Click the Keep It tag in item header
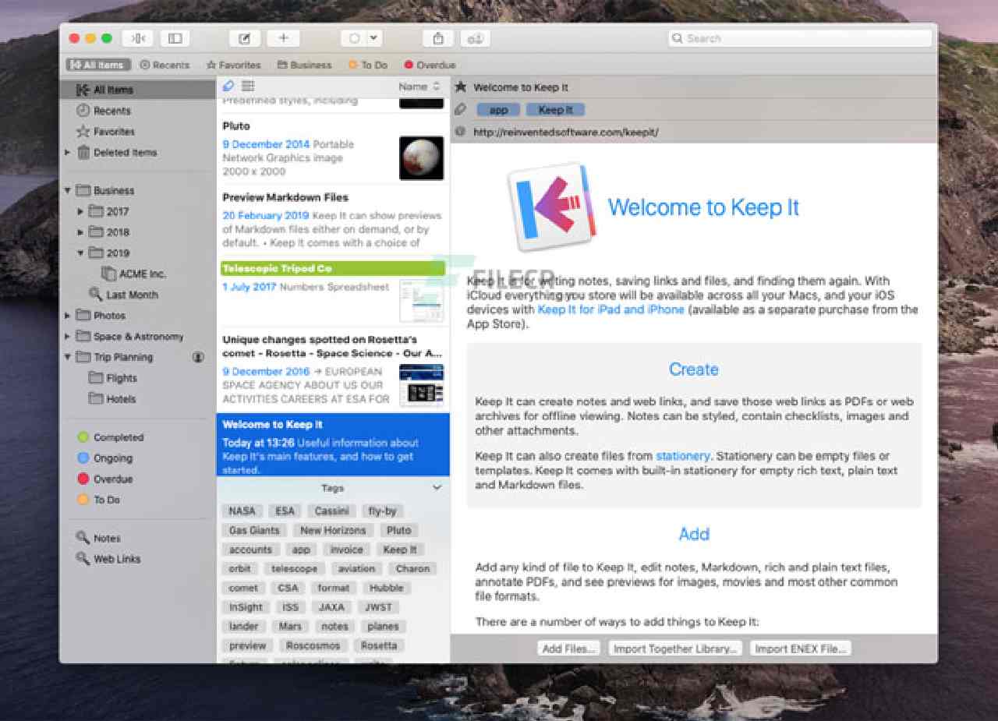 [x=555, y=110]
